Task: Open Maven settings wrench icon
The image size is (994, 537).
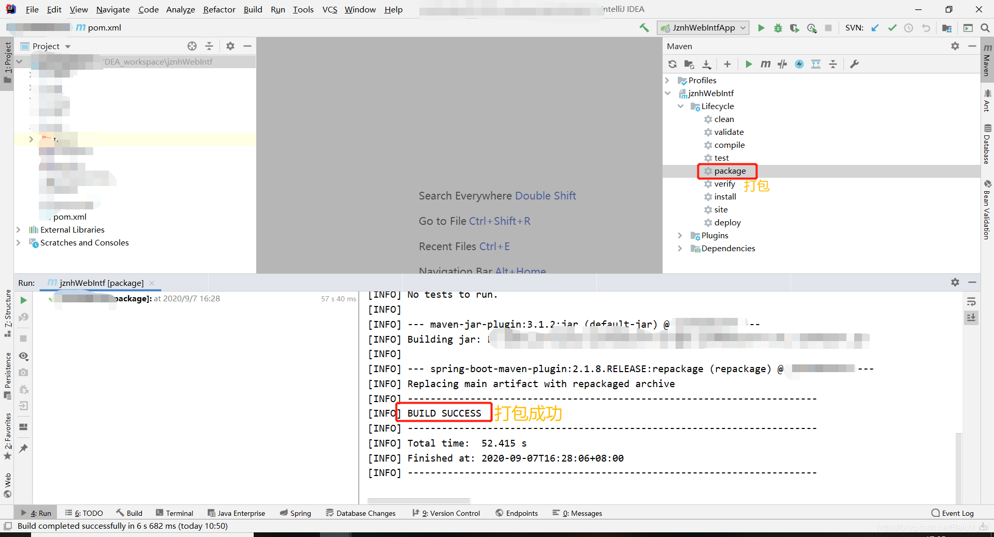Action: tap(854, 64)
